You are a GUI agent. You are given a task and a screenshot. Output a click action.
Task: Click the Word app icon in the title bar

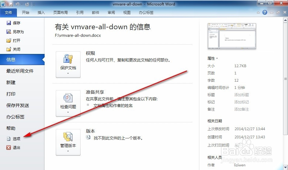(3, 5)
